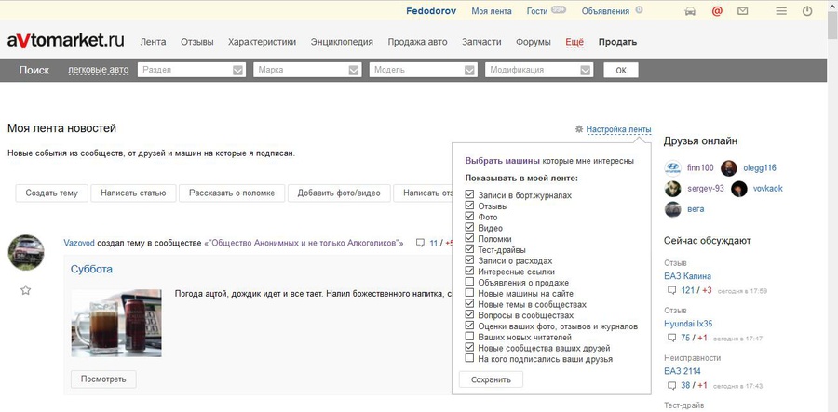This screenshot has height=412, width=838.
Task: Enable Объявления о продаже checkbox
Action: [469, 282]
